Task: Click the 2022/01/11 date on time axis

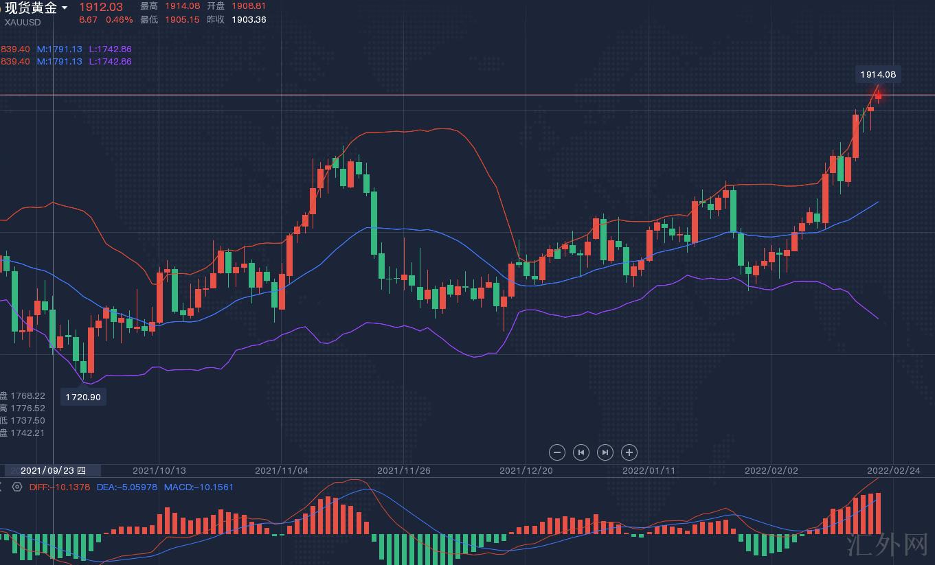Action: [649, 470]
